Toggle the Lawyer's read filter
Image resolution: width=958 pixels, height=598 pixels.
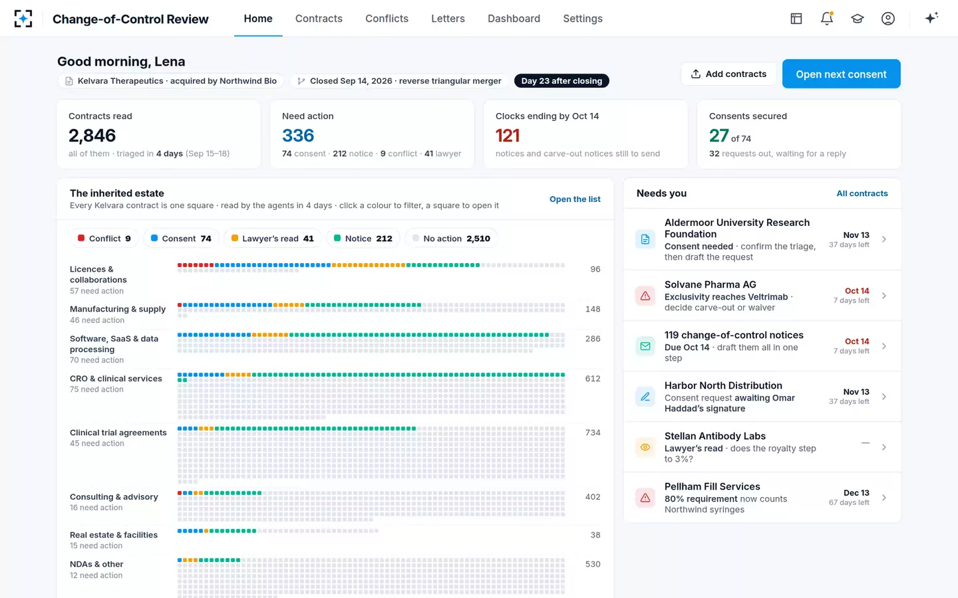point(272,239)
